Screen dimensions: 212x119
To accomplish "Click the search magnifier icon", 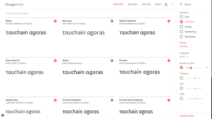I will click(x=181, y=4).
